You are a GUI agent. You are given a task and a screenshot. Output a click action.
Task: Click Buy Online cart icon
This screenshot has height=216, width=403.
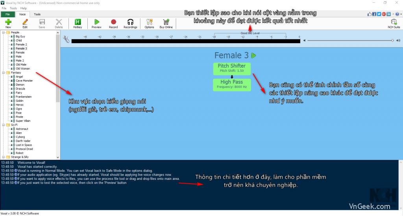[166, 23]
